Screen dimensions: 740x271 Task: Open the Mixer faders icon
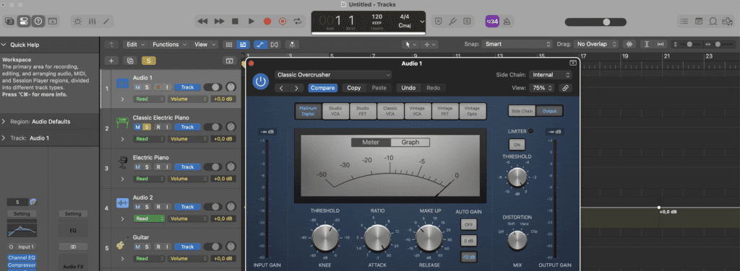click(92, 21)
